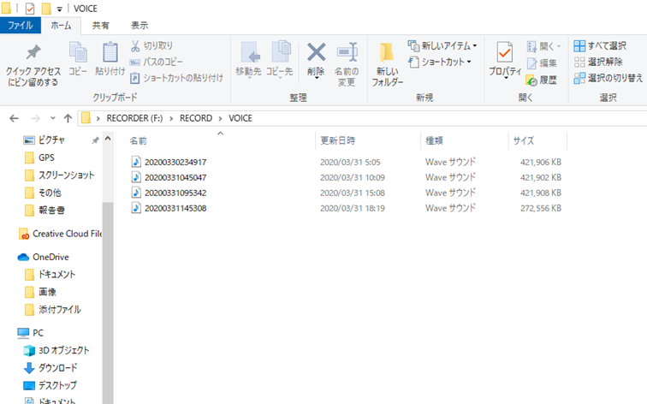Click Select all (すべて選択)
647x404 pixels.
[601, 46]
